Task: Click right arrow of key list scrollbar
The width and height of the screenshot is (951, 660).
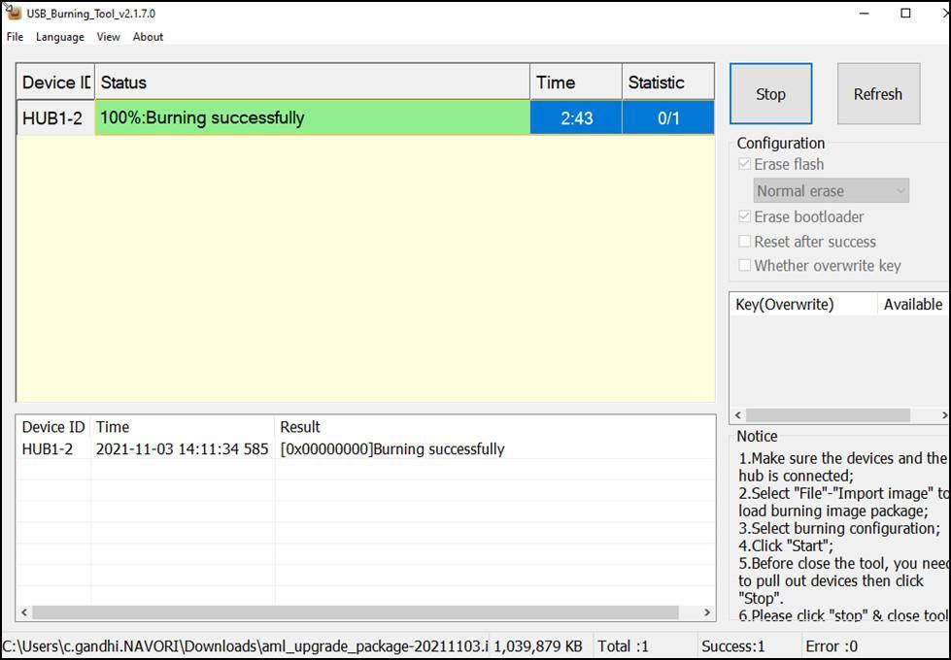Action: 944,415
